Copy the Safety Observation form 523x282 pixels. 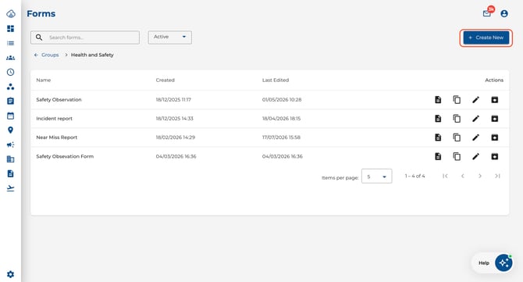457,99
